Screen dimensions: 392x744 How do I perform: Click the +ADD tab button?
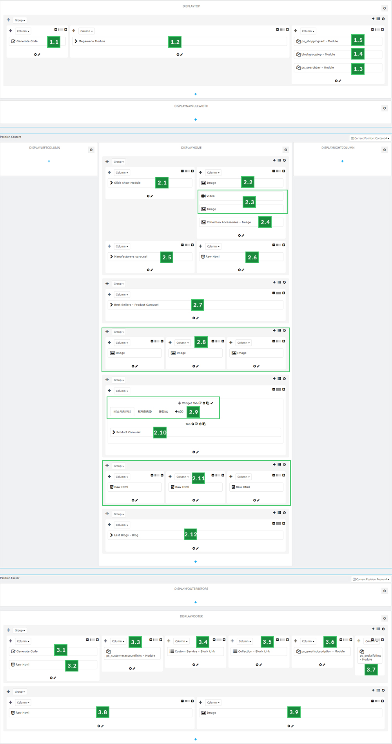(179, 412)
